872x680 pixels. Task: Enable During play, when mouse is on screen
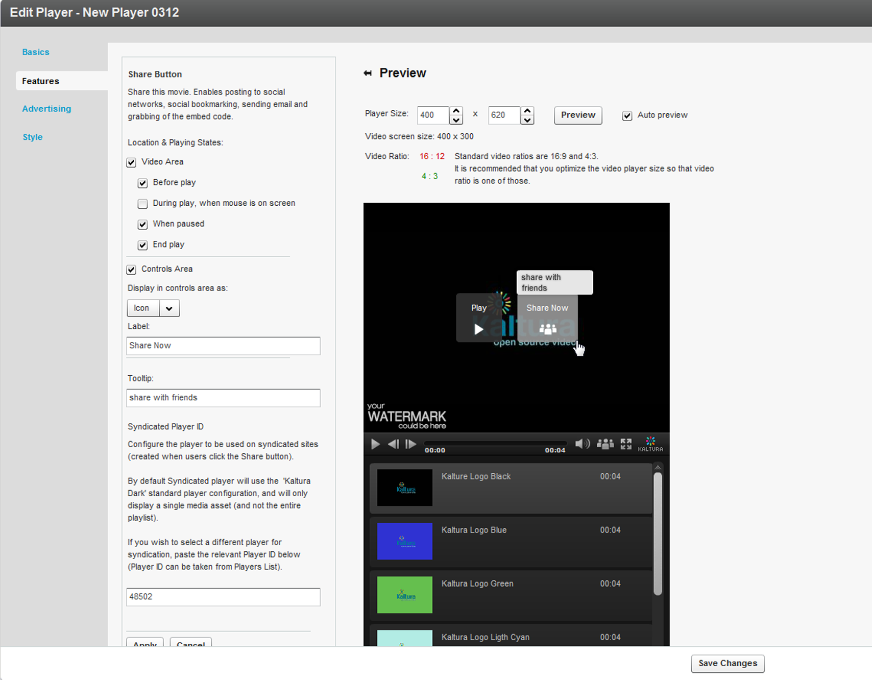[143, 204]
